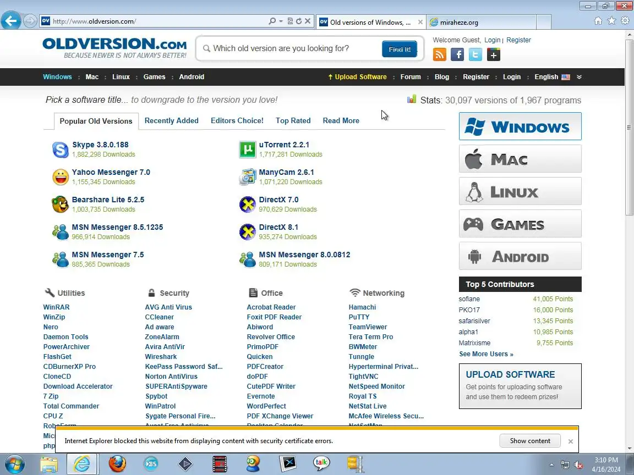Open the WinRAR link under Utilities
The width and height of the screenshot is (634, 475).
click(56, 307)
